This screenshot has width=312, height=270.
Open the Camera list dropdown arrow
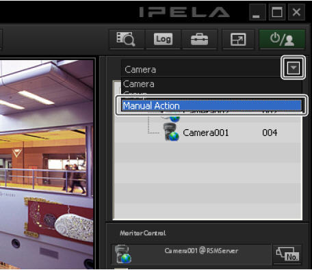[293, 68]
